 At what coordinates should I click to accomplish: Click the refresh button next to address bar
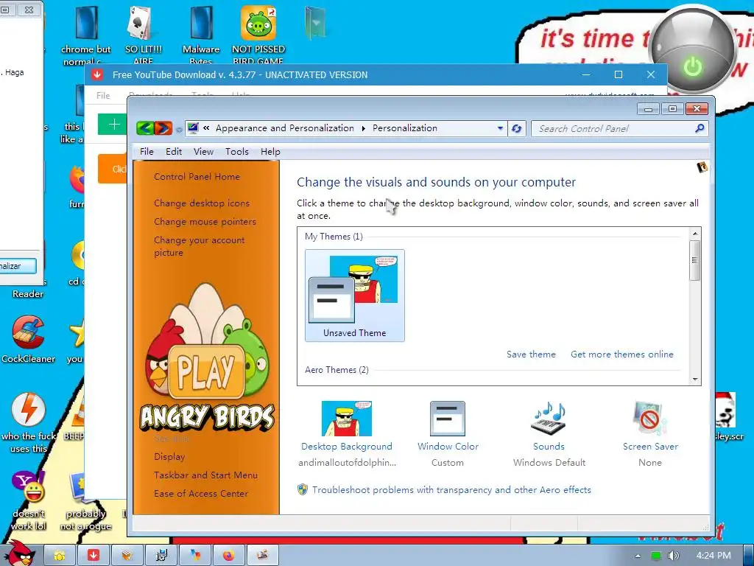pos(516,128)
